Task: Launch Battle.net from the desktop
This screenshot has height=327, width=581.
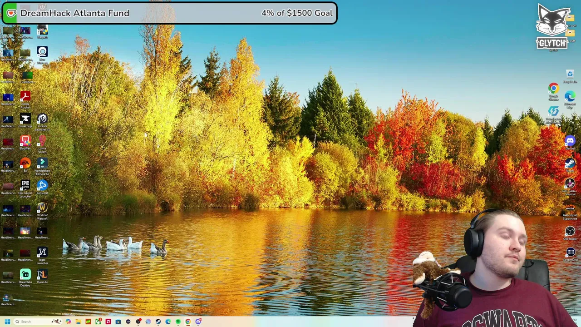Action: coord(42,187)
